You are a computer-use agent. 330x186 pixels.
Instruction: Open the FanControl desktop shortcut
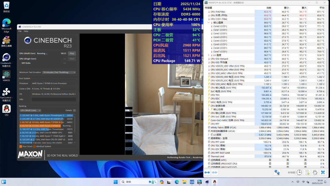6,95
